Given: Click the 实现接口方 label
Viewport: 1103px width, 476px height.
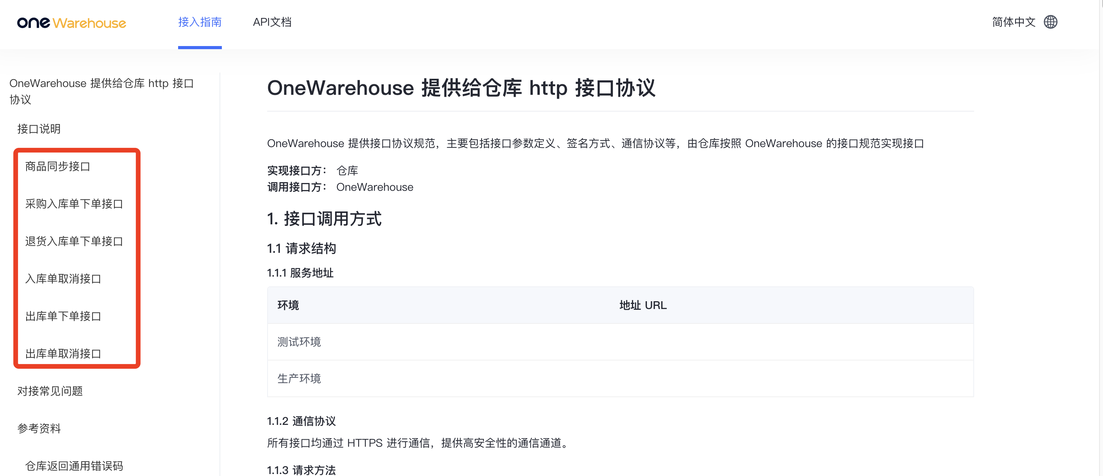Looking at the screenshot, I should click(297, 171).
